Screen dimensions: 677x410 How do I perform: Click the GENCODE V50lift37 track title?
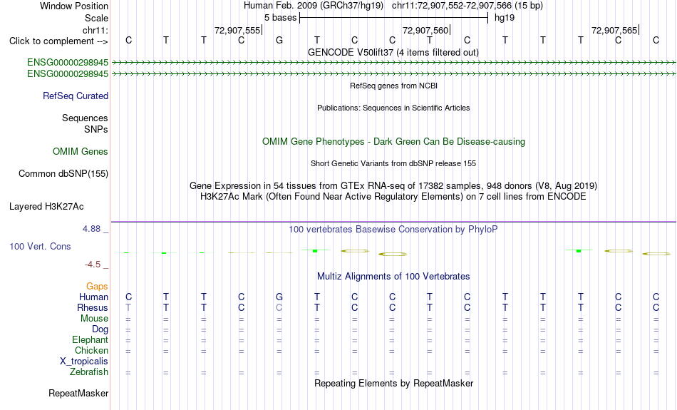pos(393,52)
